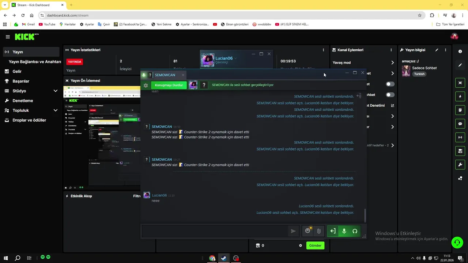Open the Kick user avatar menu
The height and width of the screenshot is (263, 468).
(454, 37)
